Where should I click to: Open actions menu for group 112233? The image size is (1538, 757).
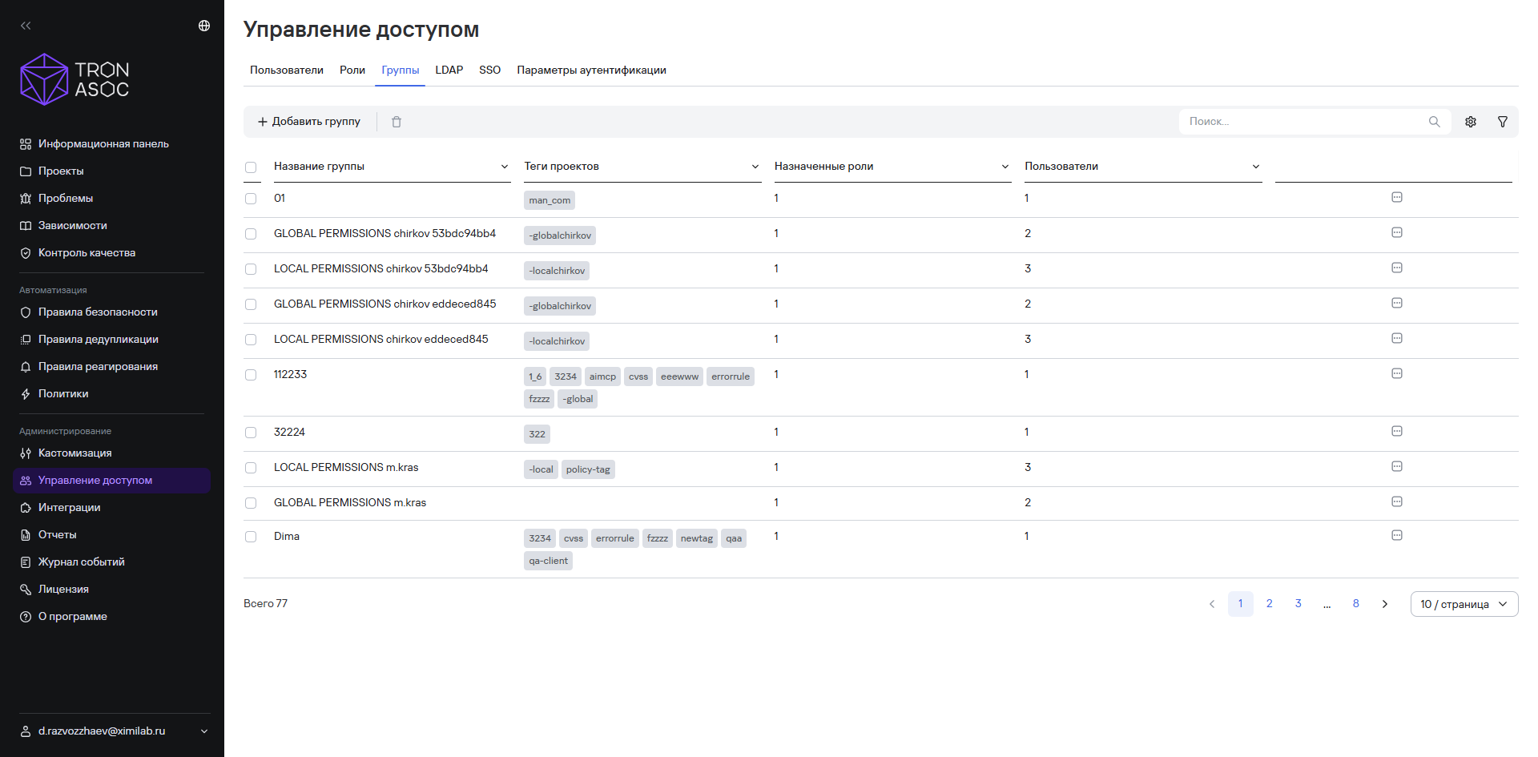[1397, 373]
